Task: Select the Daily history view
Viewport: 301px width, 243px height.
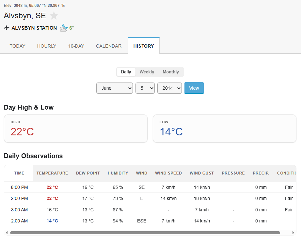Action: click(126, 72)
